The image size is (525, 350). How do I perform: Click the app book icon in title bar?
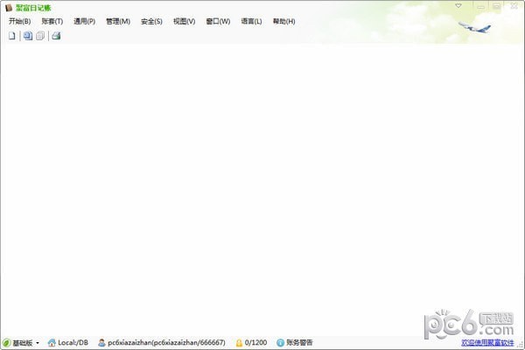pos(9,7)
